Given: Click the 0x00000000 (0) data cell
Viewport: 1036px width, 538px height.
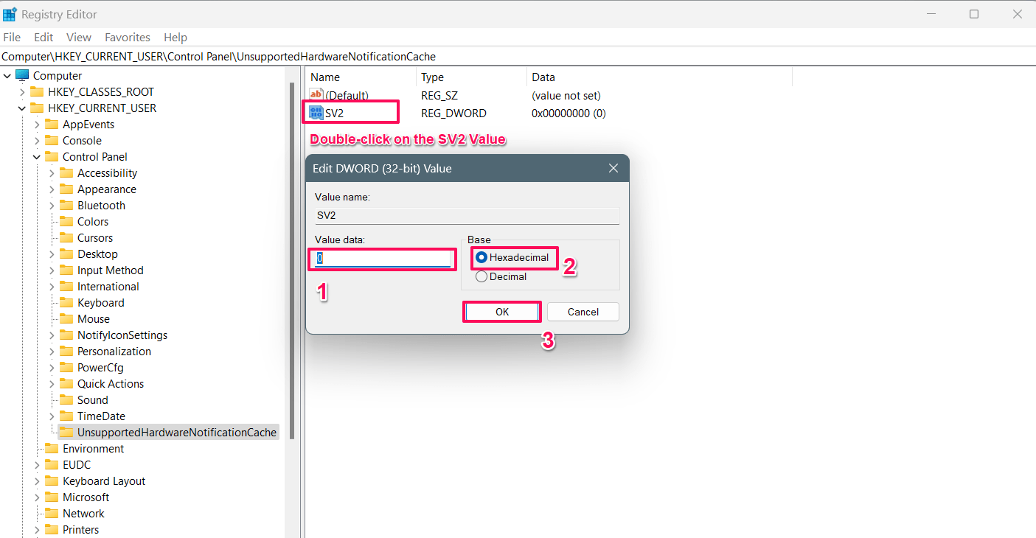Looking at the screenshot, I should coord(569,113).
